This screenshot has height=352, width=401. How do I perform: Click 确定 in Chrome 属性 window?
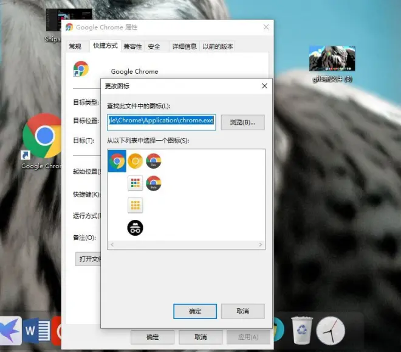click(x=153, y=337)
